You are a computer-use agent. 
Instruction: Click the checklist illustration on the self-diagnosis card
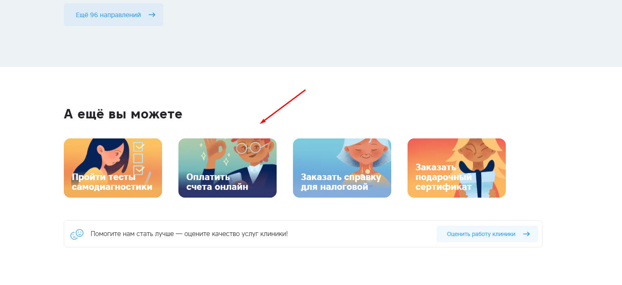(x=139, y=158)
